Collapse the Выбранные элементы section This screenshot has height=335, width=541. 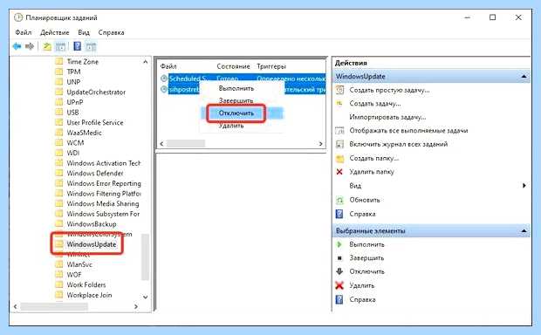(x=524, y=230)
